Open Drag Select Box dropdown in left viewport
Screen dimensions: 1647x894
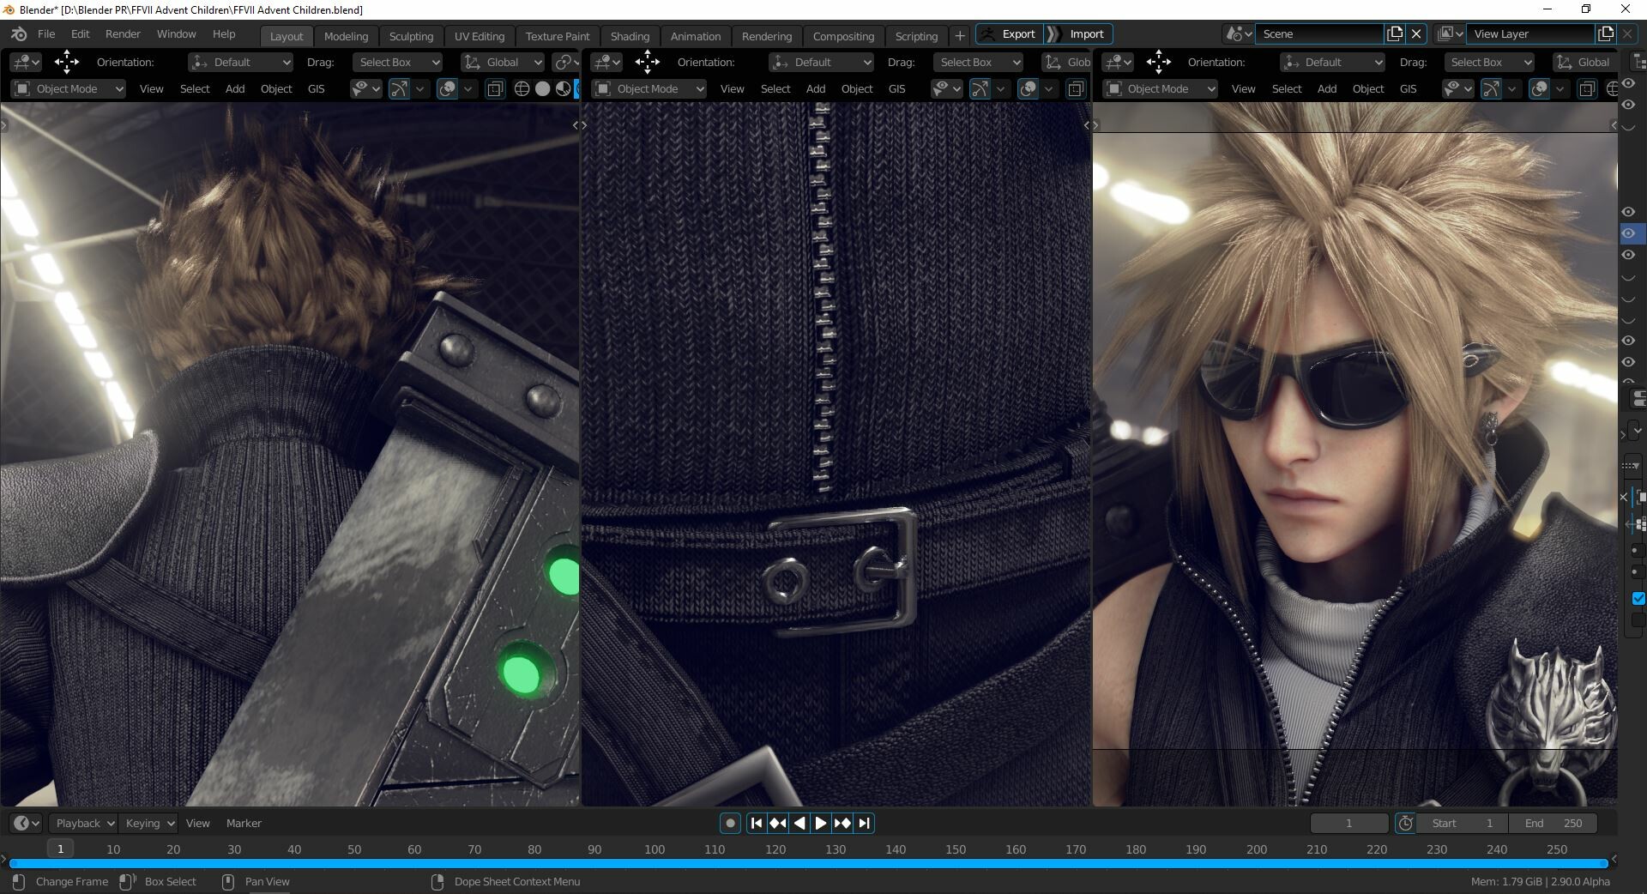397,63
